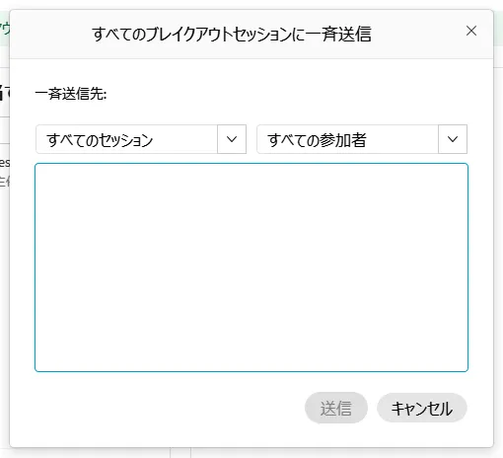This screenshot has width=503, height=458.
Task: Choose the session selector field text
Action: point(100,140)
